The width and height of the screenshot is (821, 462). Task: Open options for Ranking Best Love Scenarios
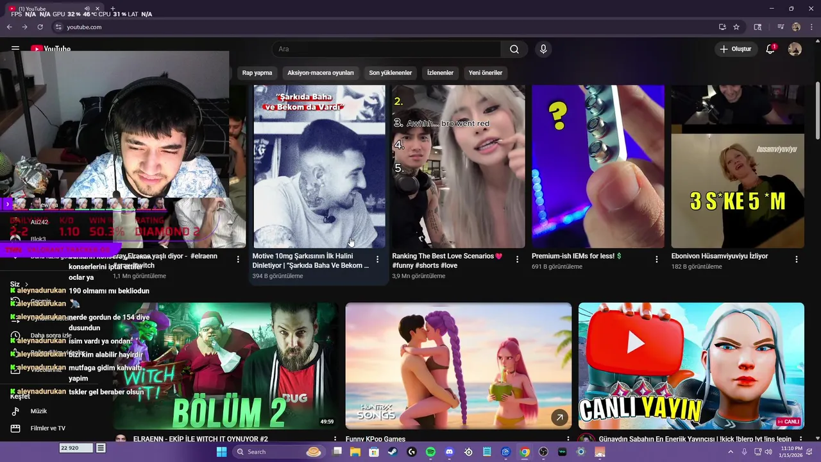tap(517, 259)
